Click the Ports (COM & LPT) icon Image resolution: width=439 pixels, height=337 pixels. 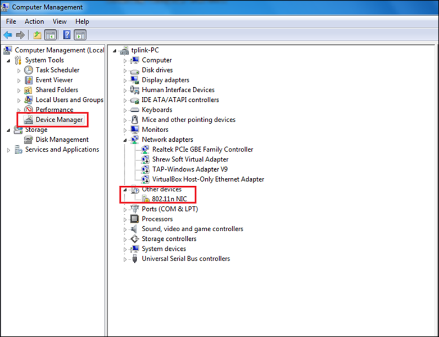pos(135,209)
